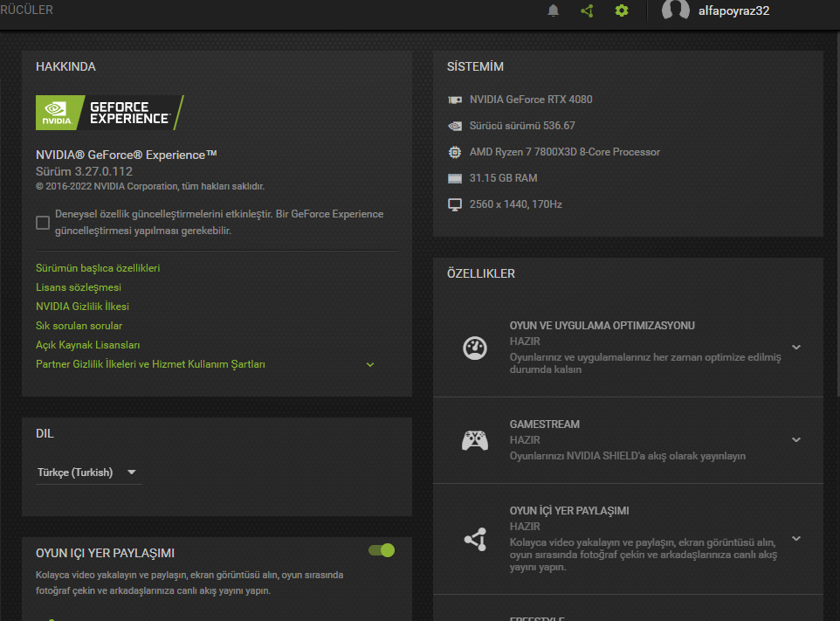
Task: Open the SÜRÜCÜLER tab
Action: pos(27,10)
